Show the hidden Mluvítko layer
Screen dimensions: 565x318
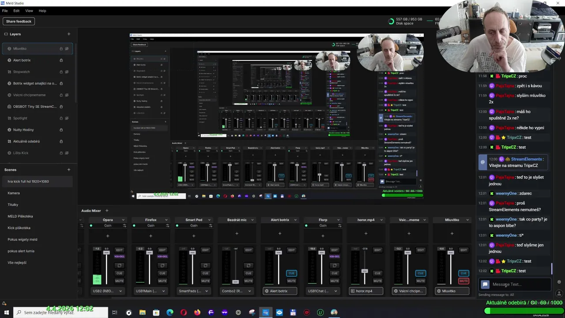click(x=67, y=49)
